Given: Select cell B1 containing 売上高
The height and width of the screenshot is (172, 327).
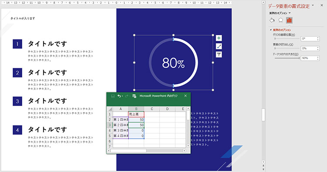Looking at the screenshot, I should pyautogui.click(x=136, y=114).
